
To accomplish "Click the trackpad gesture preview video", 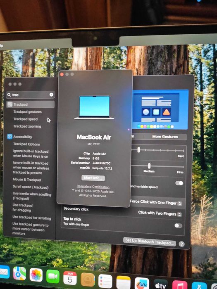I will [160, 109].
